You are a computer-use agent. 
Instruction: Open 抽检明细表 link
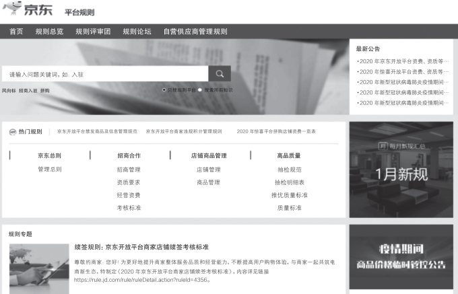(290, 182)
